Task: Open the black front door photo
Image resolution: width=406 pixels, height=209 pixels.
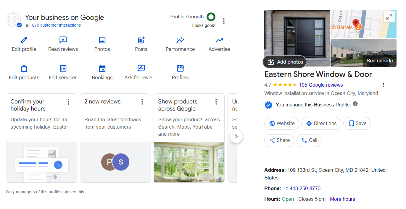Action: coord(297,38)
